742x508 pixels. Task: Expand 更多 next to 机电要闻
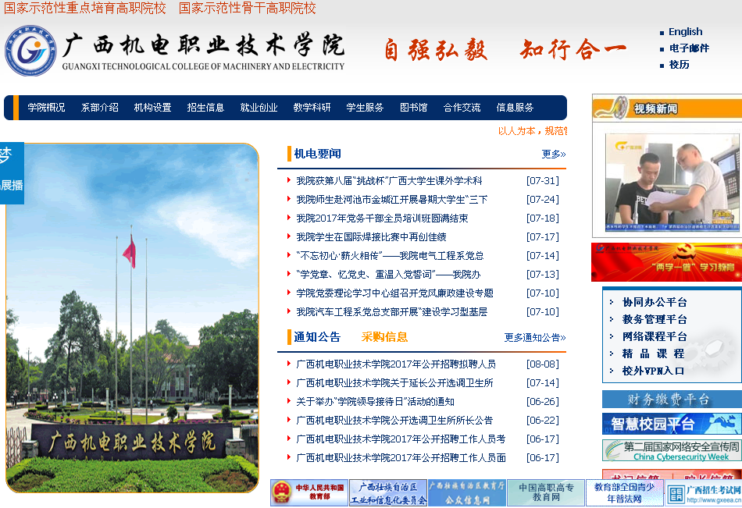click(x=553, y=155)
